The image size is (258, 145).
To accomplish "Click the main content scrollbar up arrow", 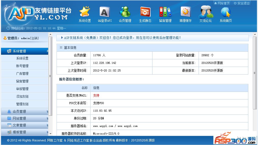I will tap(255, 35).
